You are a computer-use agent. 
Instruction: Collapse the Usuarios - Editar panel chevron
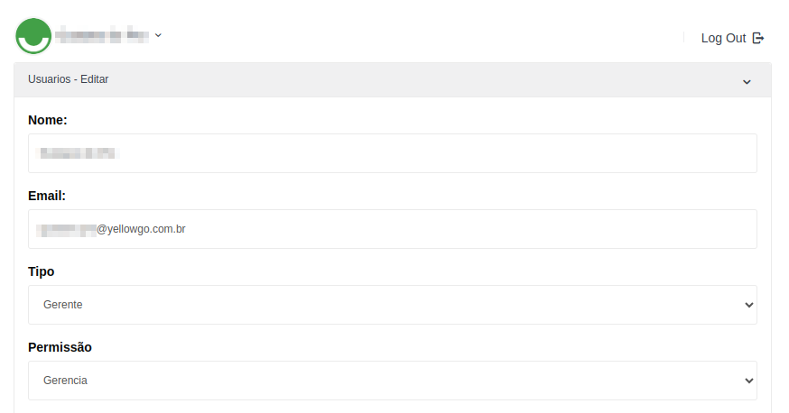pos(747,81)
